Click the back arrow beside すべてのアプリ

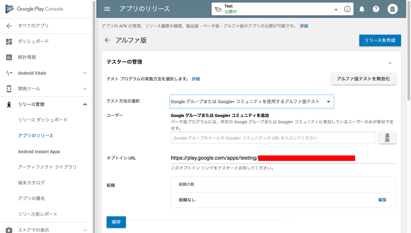[x=9, y=26]
